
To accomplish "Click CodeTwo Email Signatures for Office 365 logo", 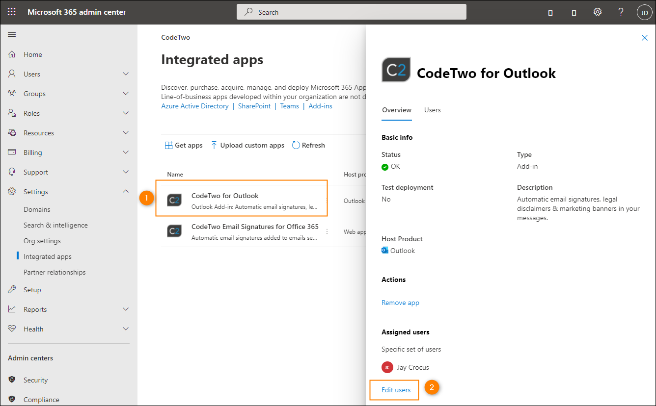I will click(x=174, y=231).
